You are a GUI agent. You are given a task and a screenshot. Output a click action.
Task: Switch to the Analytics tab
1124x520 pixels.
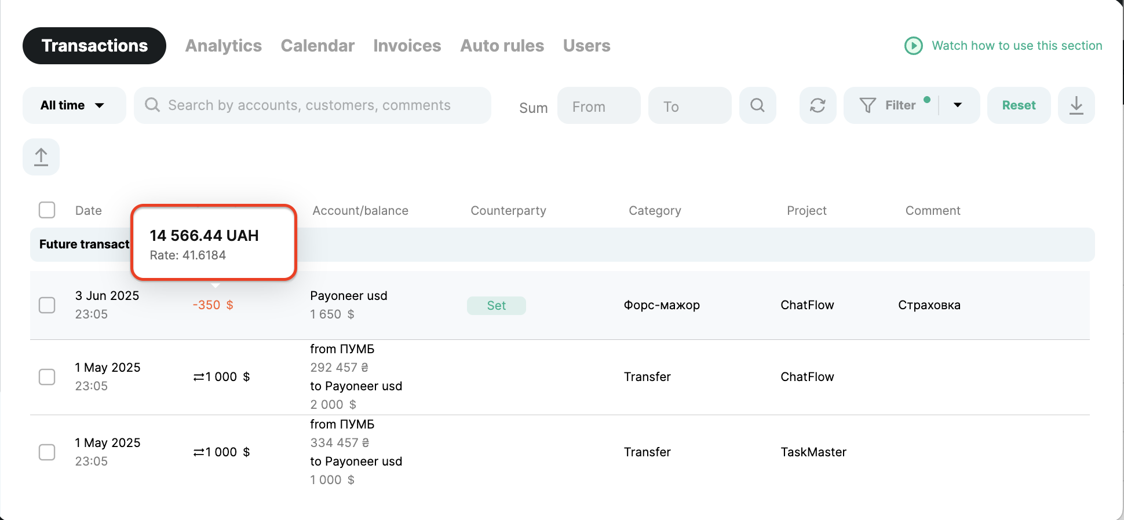click(223, 46)
